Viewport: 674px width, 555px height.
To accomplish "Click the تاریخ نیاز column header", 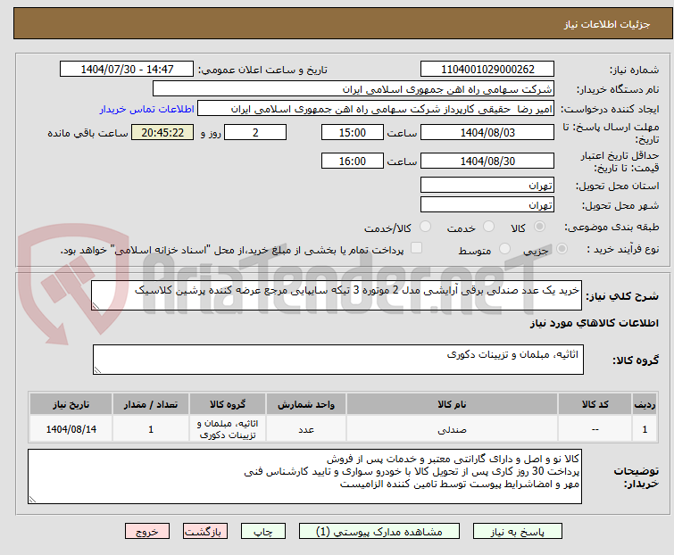I will tap(71, 404).
